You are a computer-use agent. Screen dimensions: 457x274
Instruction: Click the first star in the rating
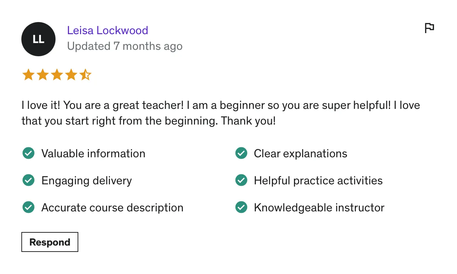[28, 75]
